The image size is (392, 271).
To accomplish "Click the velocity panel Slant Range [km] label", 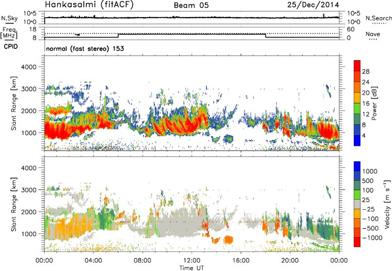I will (14, 204).
